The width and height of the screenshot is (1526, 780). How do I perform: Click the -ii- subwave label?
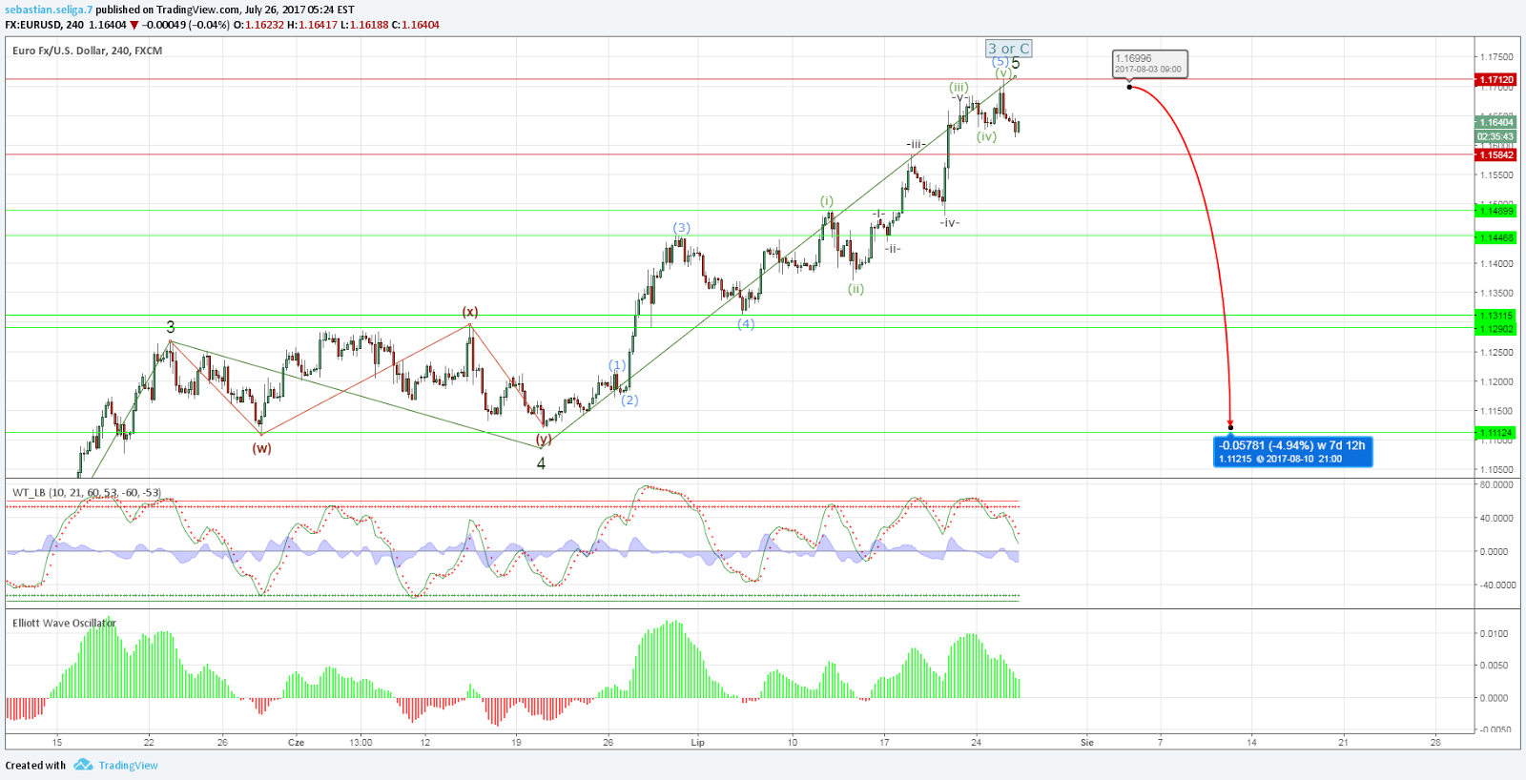click(x=892, y=249)
